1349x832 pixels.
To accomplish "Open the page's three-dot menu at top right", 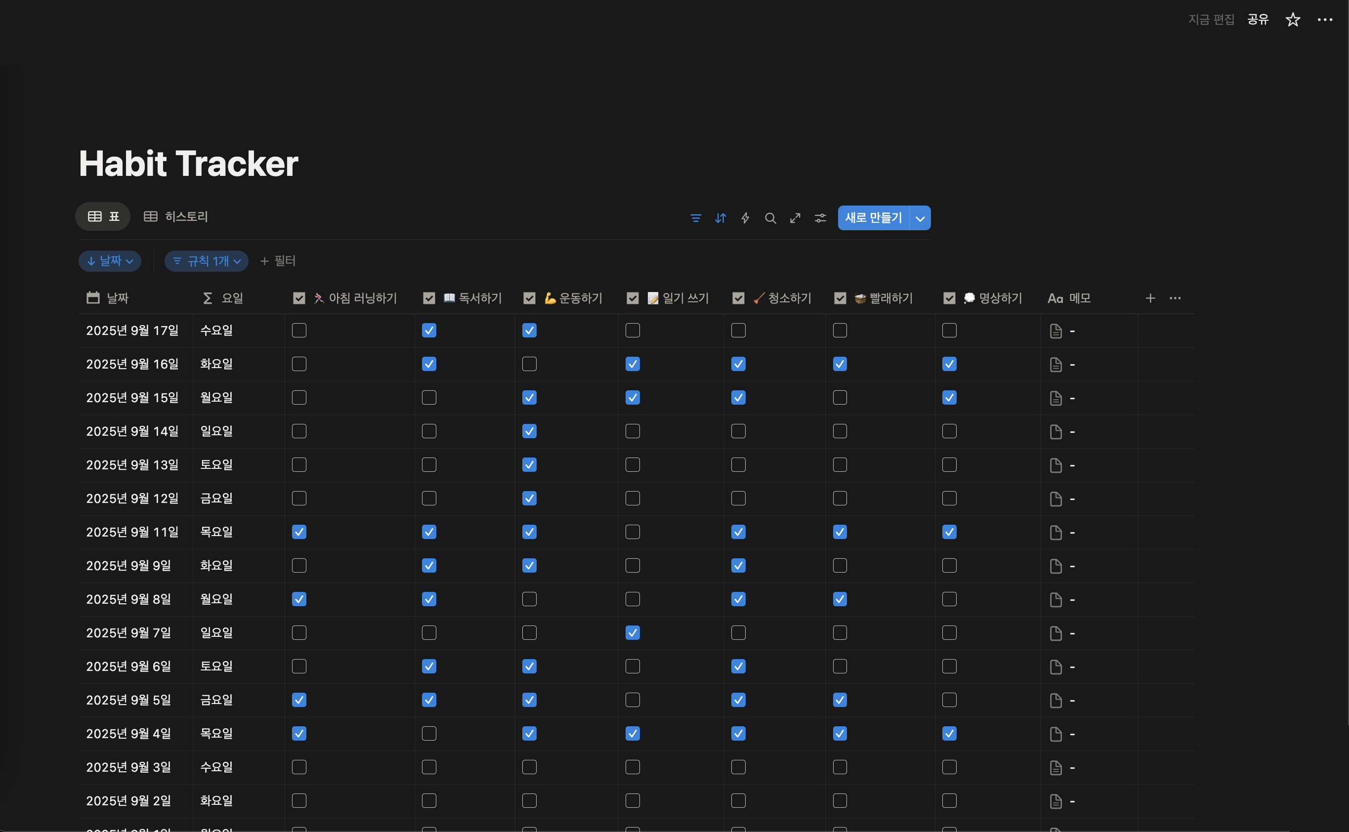I will [1324, 20].
